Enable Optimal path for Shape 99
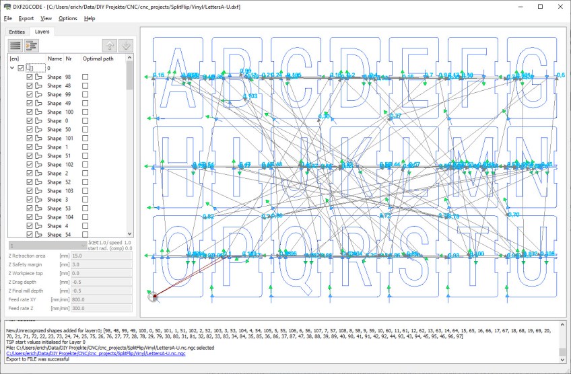Image resolution: width=571 pixels, height=374 pixels. pyautogui.click(x=85, y=95)
